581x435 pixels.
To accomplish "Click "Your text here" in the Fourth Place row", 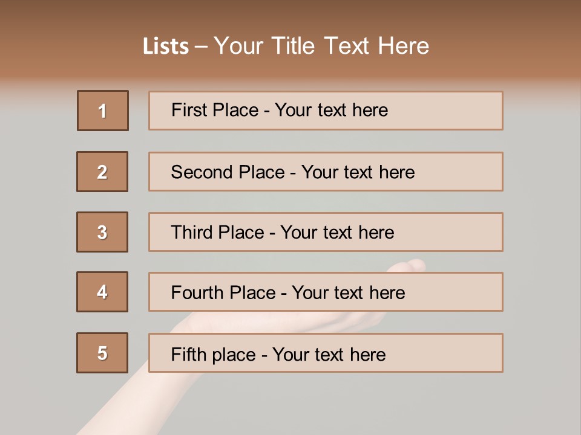I will pos(348,293).
